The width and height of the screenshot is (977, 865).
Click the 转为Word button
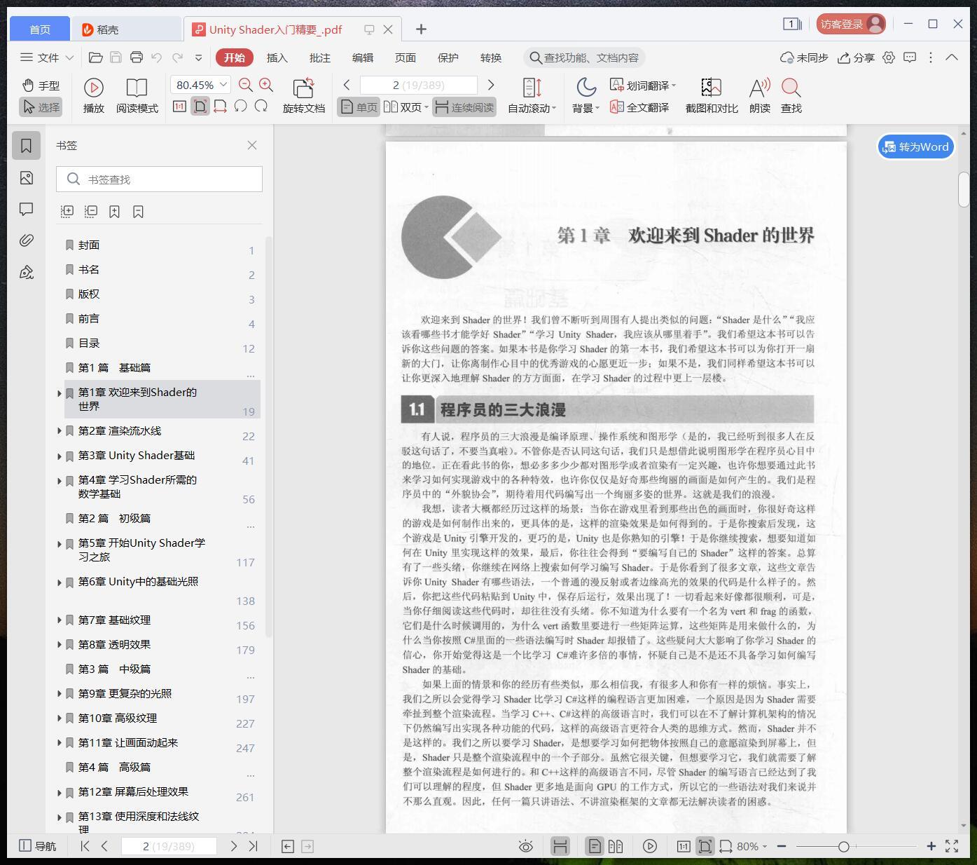[x=916, y=147]
